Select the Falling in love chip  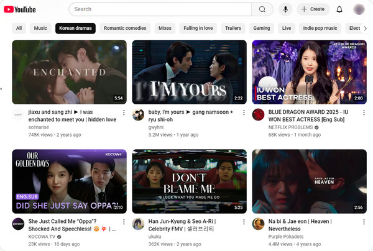tap(198, 29)
